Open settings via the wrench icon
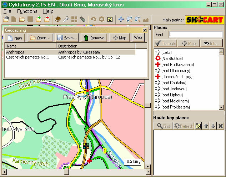The height and width of the screenshot is (177, 226). point(66,19)
